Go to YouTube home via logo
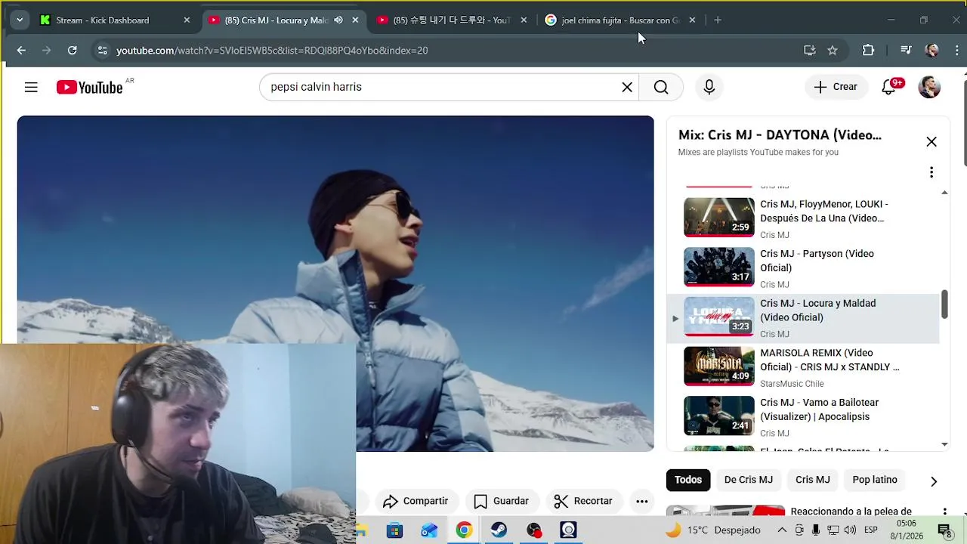Screen dimensions: 967x544 pyautogui.click(x=89, y=87)
